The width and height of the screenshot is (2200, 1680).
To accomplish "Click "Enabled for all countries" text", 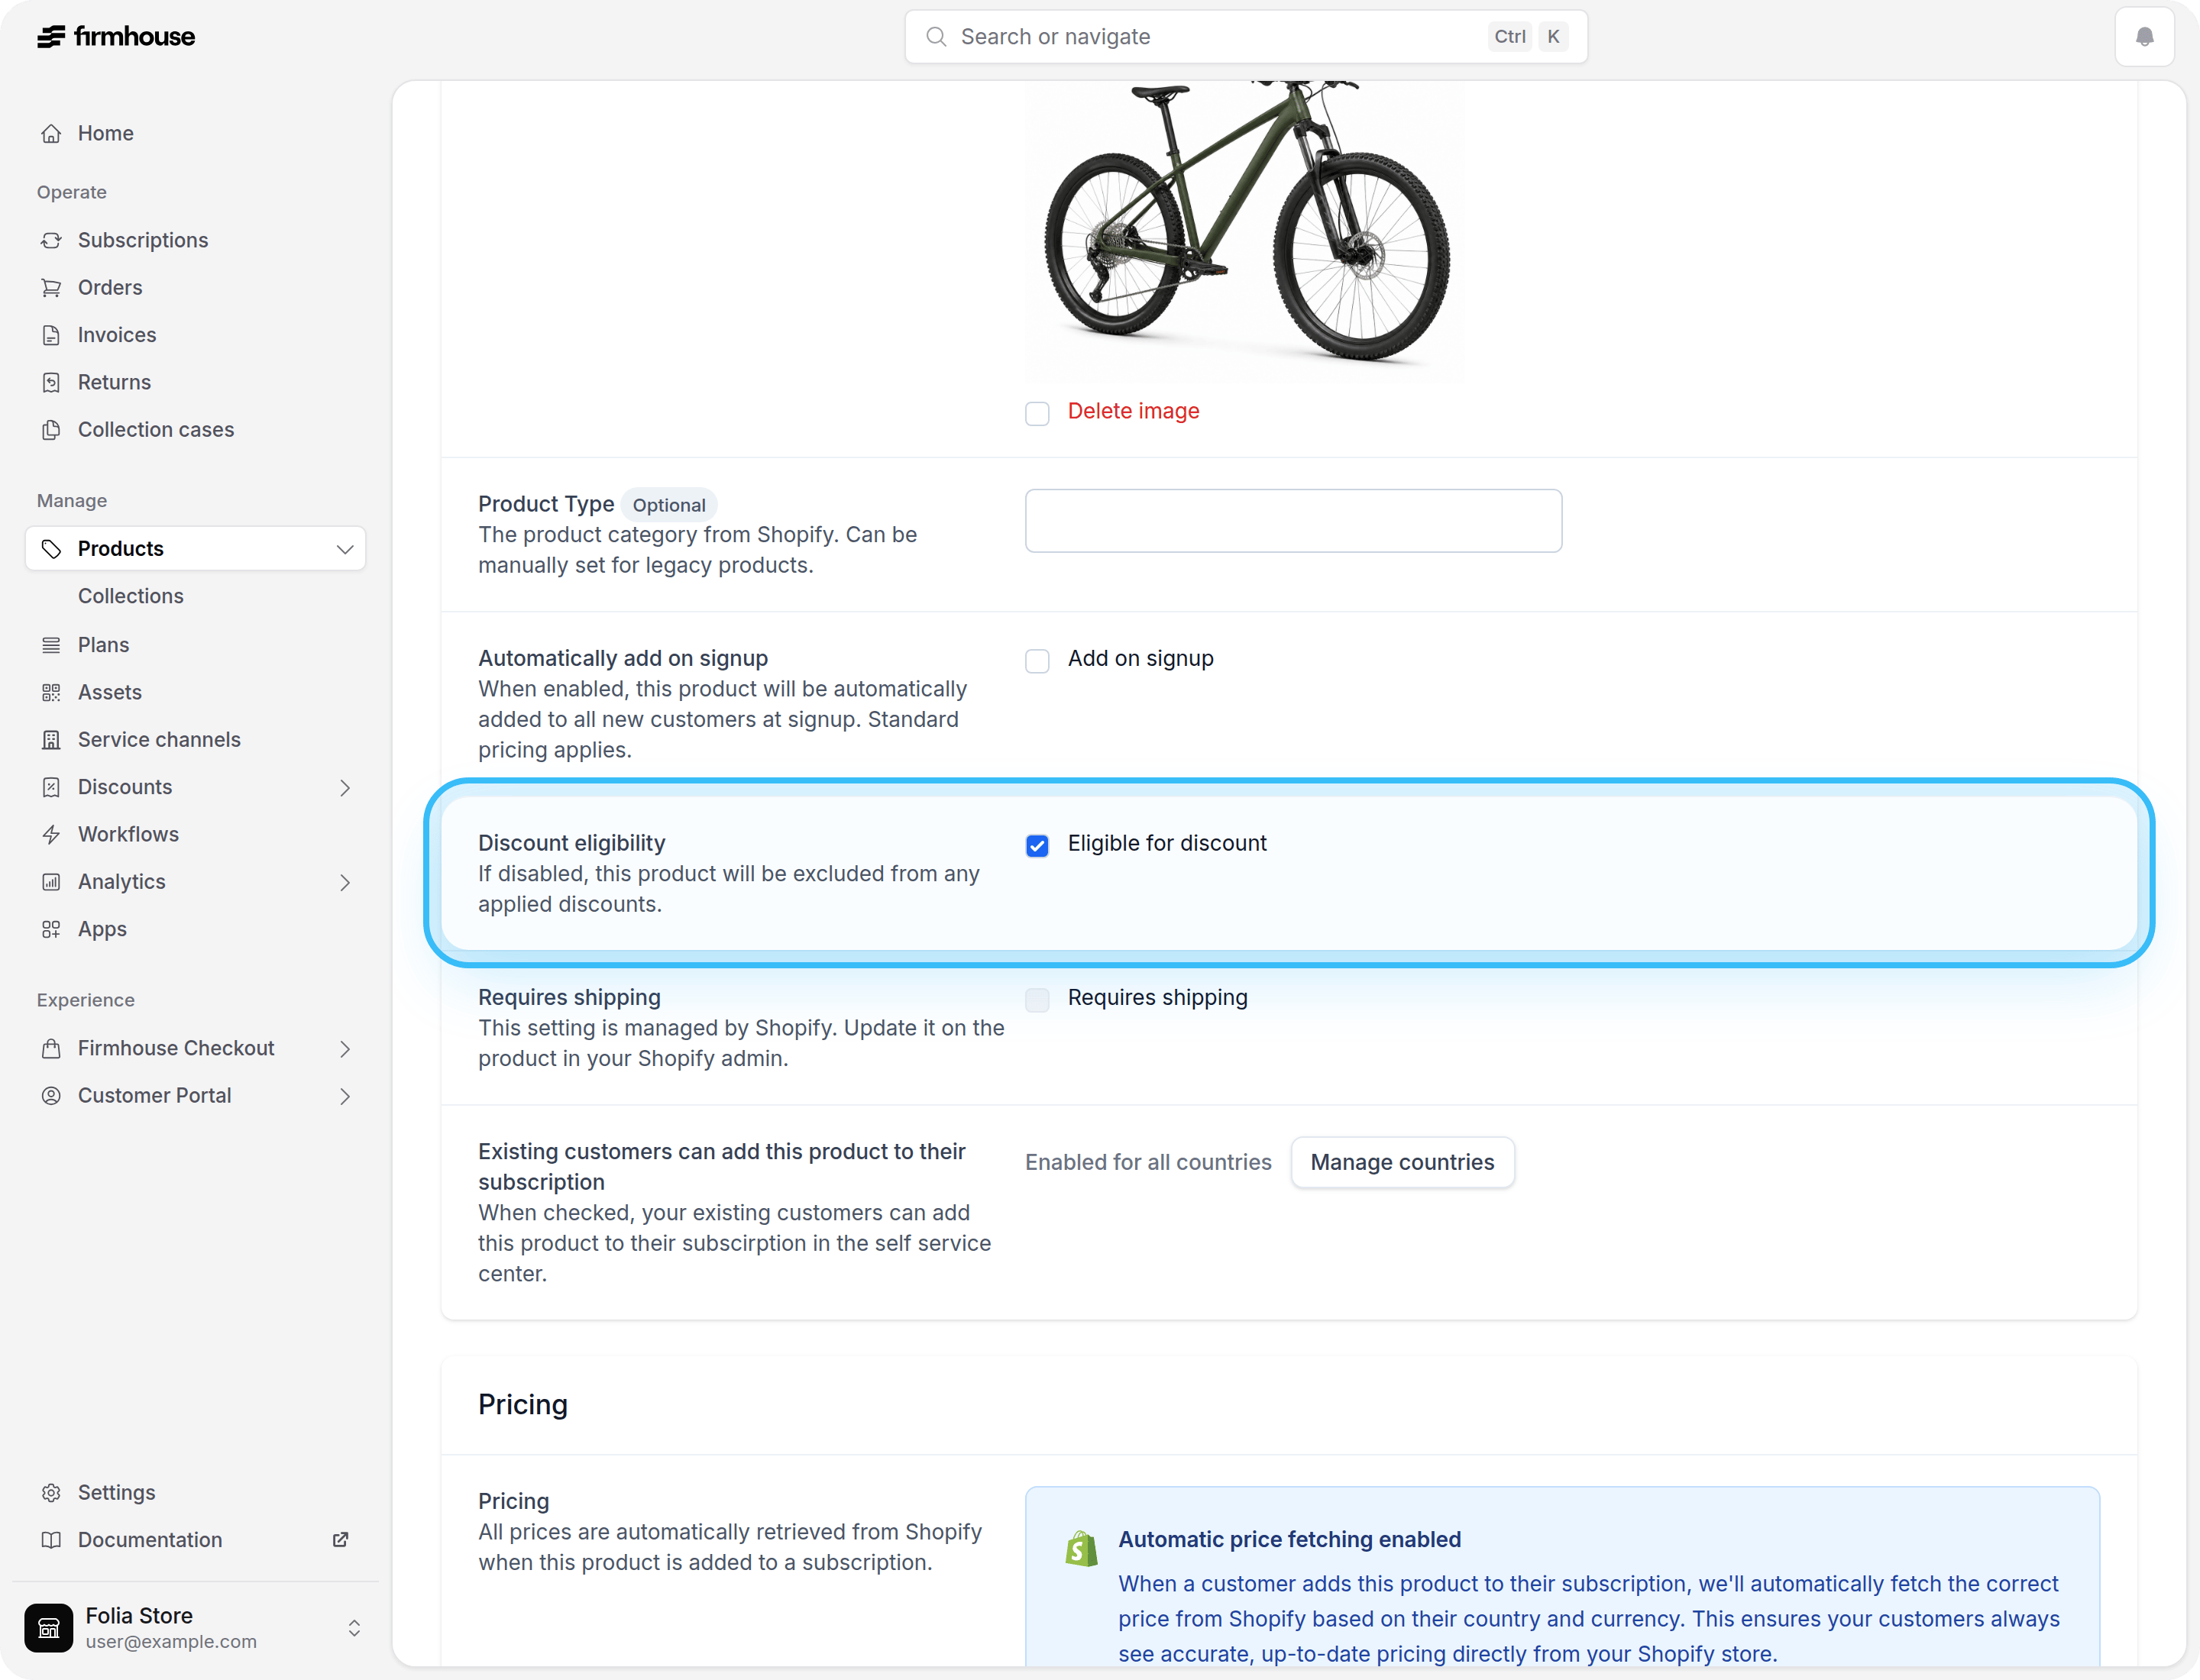I will click(1147, 1162).
